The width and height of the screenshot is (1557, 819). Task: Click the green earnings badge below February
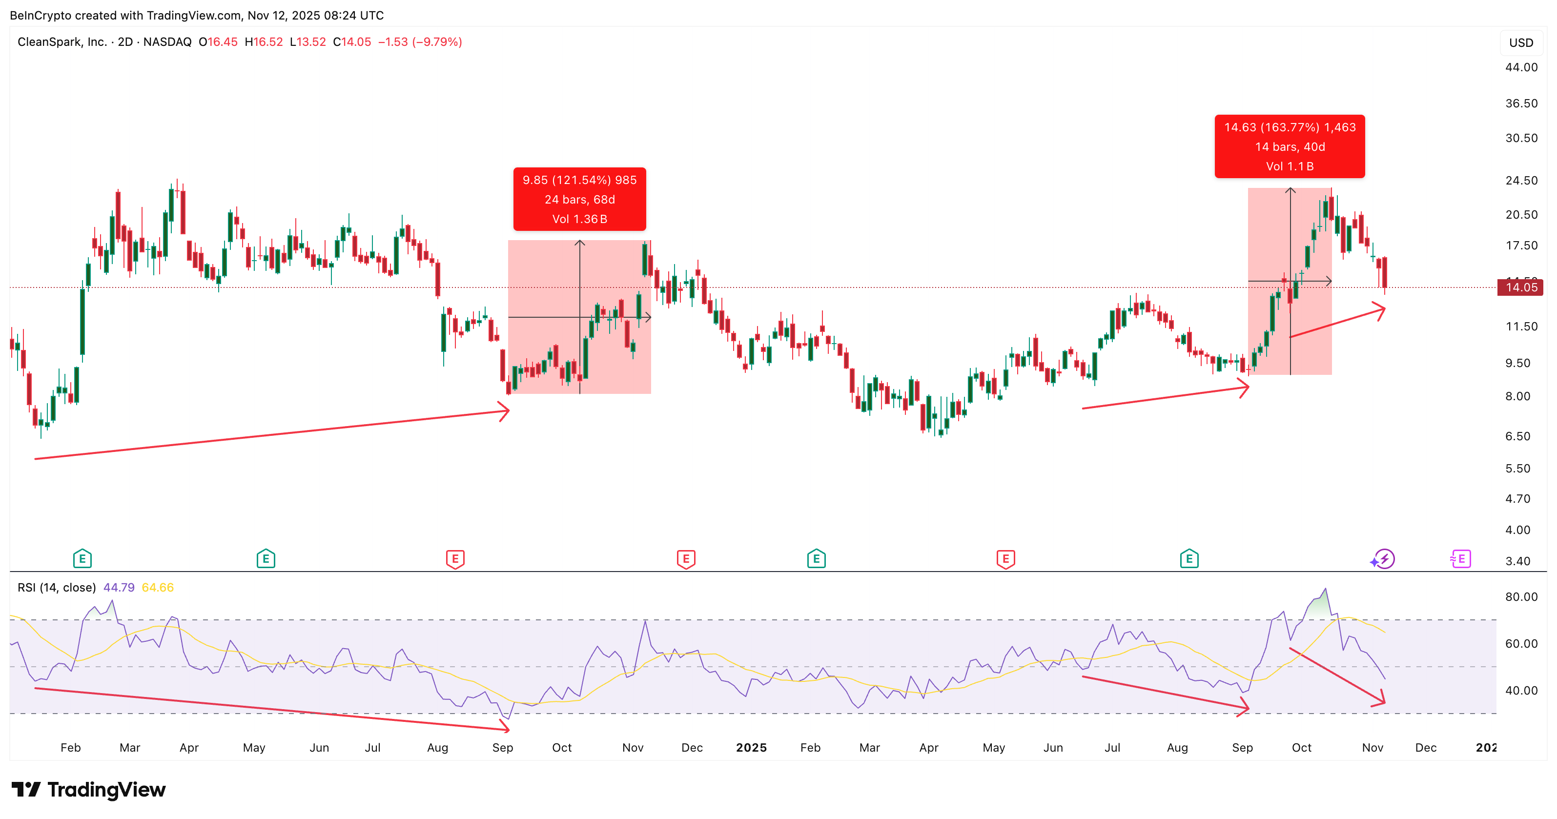[82, 558]
